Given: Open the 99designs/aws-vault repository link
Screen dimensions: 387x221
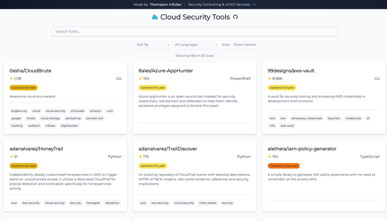Looking at the screenshot, I should 291,71.
